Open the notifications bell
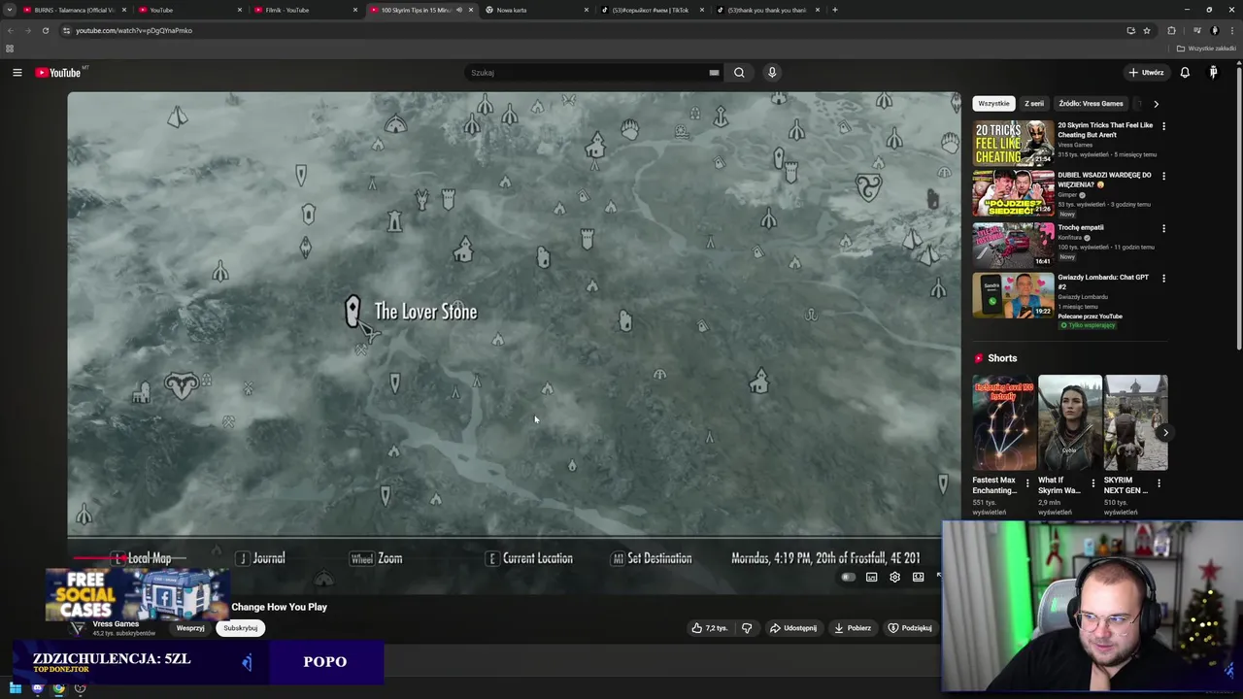1243x699 pixels. (1185, 73)
